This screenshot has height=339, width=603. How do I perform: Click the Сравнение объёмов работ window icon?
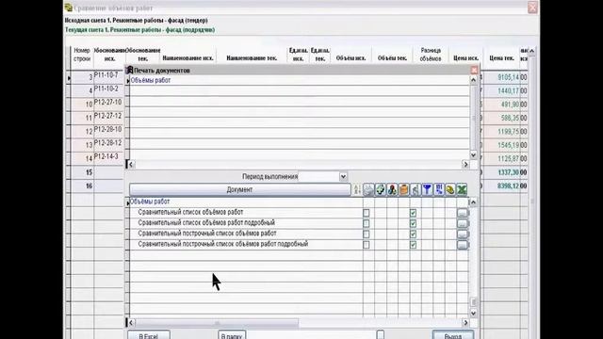[69, 8]
